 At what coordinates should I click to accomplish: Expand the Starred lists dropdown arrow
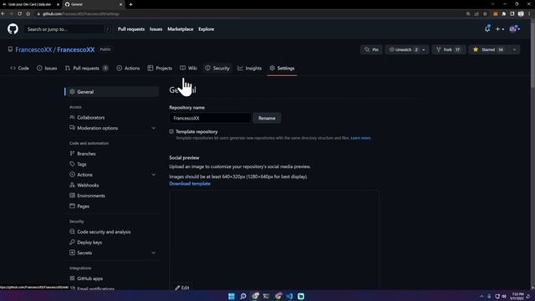tap(514, 50)
